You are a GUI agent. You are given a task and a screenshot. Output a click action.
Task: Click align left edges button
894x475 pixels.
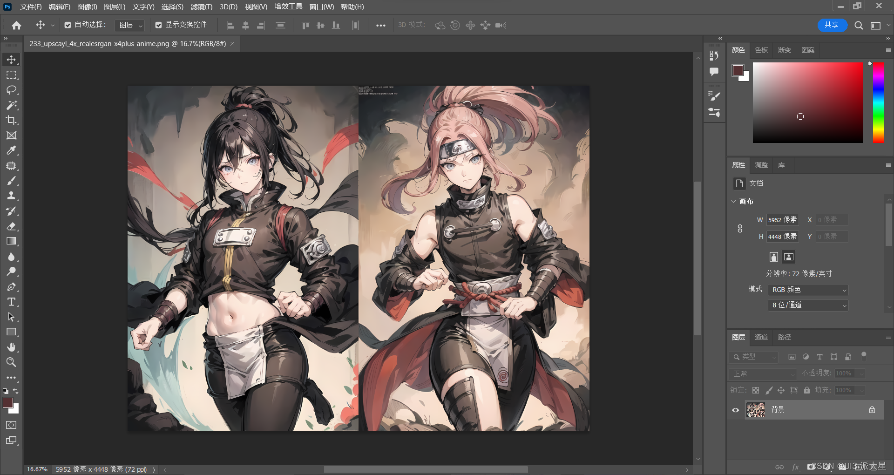point(230,26)
